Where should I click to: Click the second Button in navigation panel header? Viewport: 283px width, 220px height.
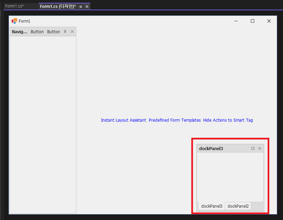click(54, 32)
